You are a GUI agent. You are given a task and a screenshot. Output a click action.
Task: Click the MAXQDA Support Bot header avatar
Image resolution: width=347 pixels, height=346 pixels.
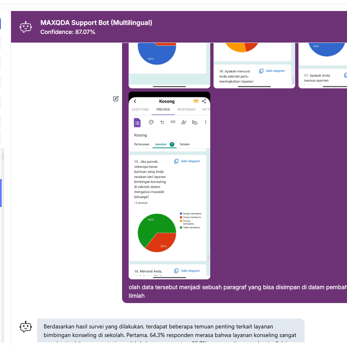click(26, 27)
